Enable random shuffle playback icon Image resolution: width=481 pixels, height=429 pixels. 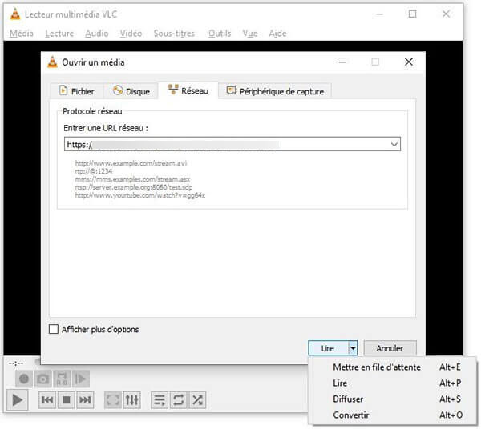(197, 399)
